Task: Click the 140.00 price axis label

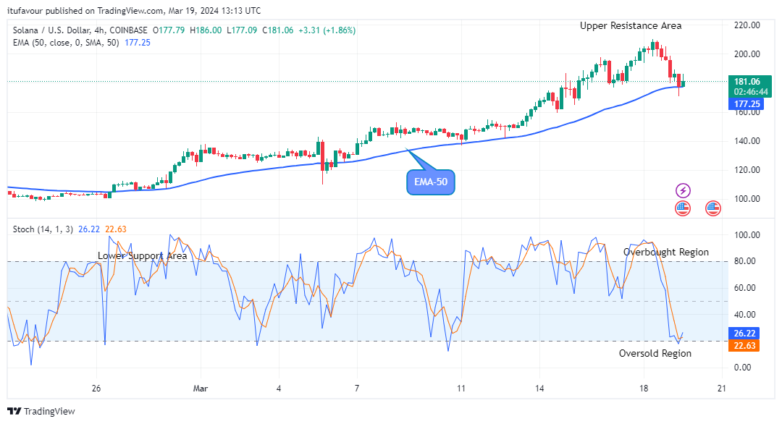Action: pyautogui.click(x=747, y=141)
